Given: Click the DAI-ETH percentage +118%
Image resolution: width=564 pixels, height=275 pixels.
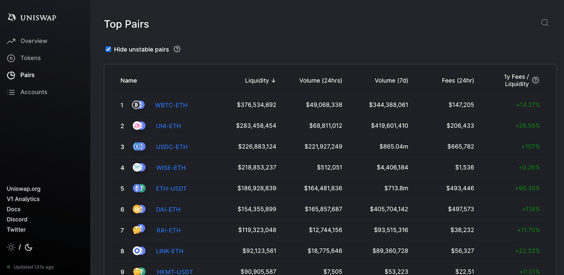Looking at the screenshot, I should pyautogui.click(x=531, y=209).
